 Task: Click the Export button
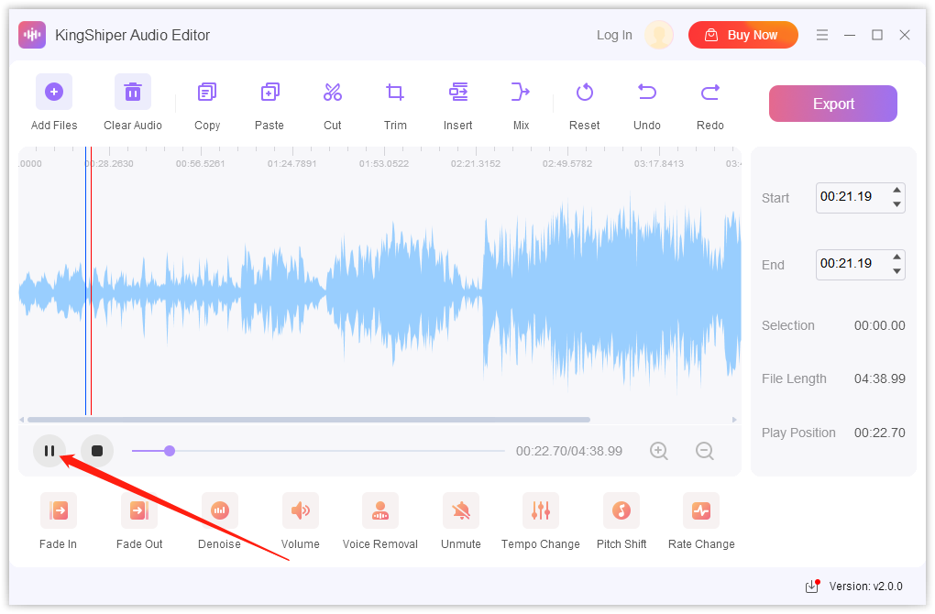point(833,104)
